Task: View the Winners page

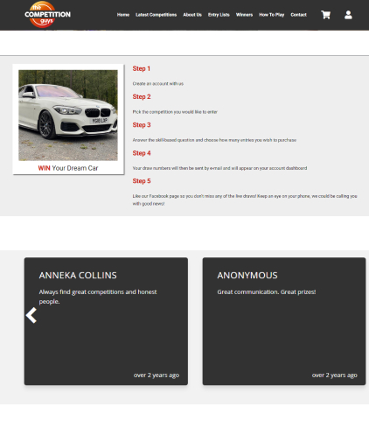Action: click(244, 15)
